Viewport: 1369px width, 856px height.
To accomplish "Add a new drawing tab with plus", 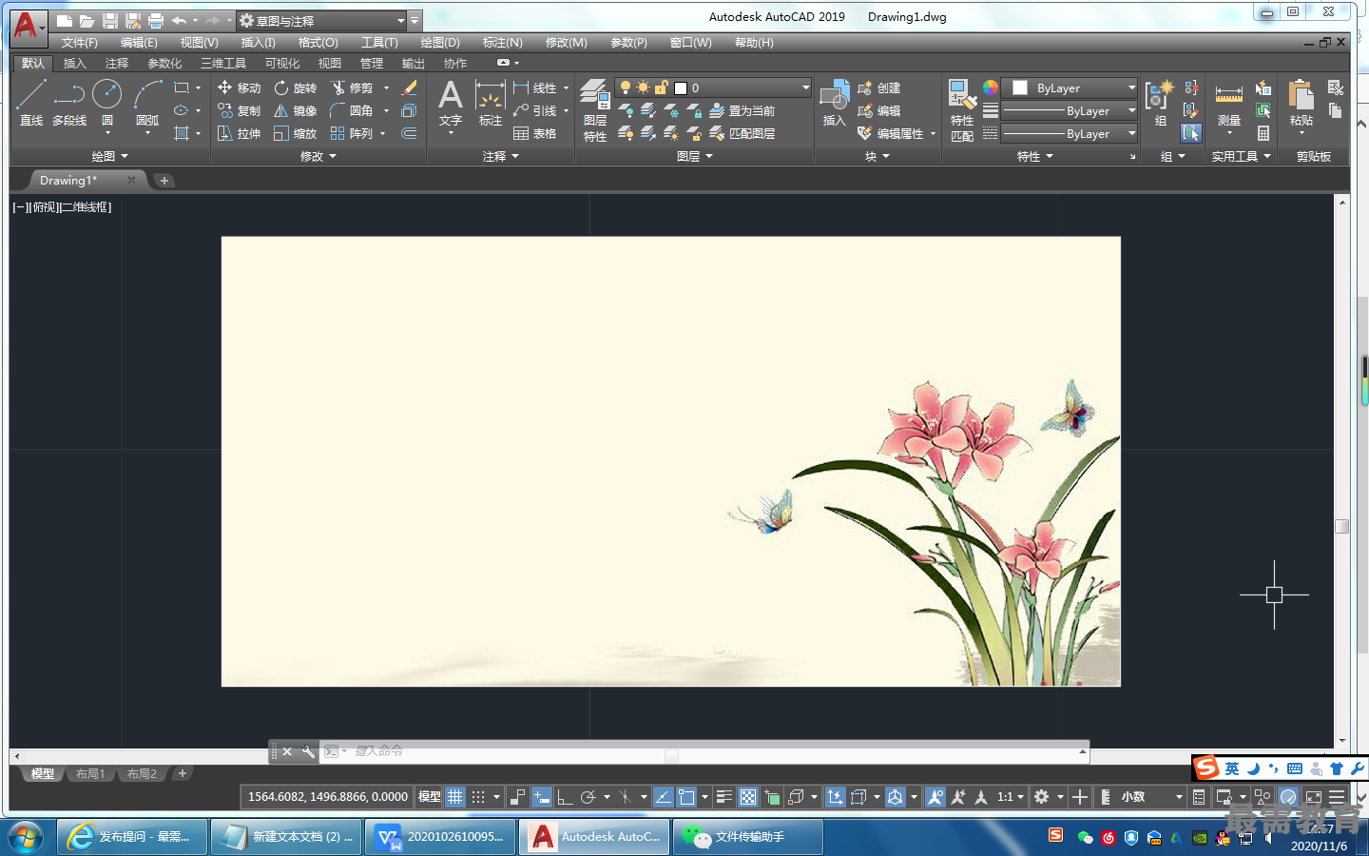I will click(164, 181).
